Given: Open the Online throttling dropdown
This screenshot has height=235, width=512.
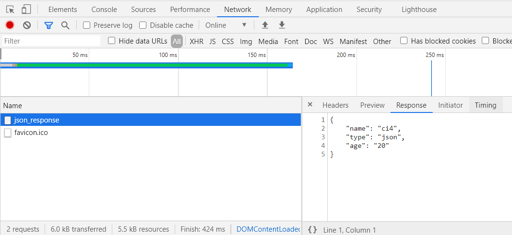Looking at the screenshot, I should click(226, 25).
